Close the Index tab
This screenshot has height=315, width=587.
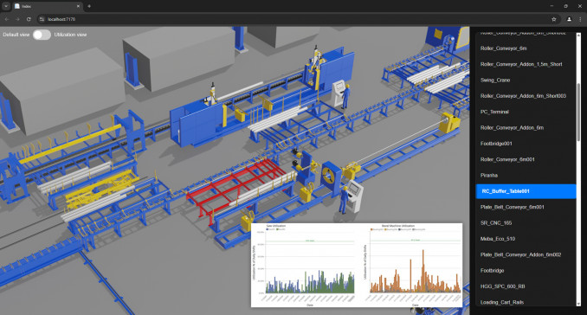coord(78,6)
